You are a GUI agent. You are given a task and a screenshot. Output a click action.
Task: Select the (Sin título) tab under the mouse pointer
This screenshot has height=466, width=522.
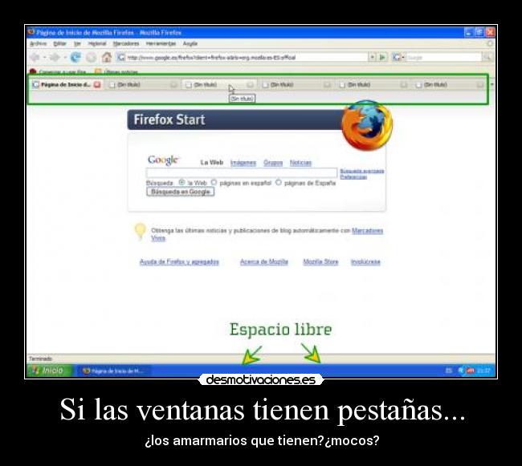[218, 85]
